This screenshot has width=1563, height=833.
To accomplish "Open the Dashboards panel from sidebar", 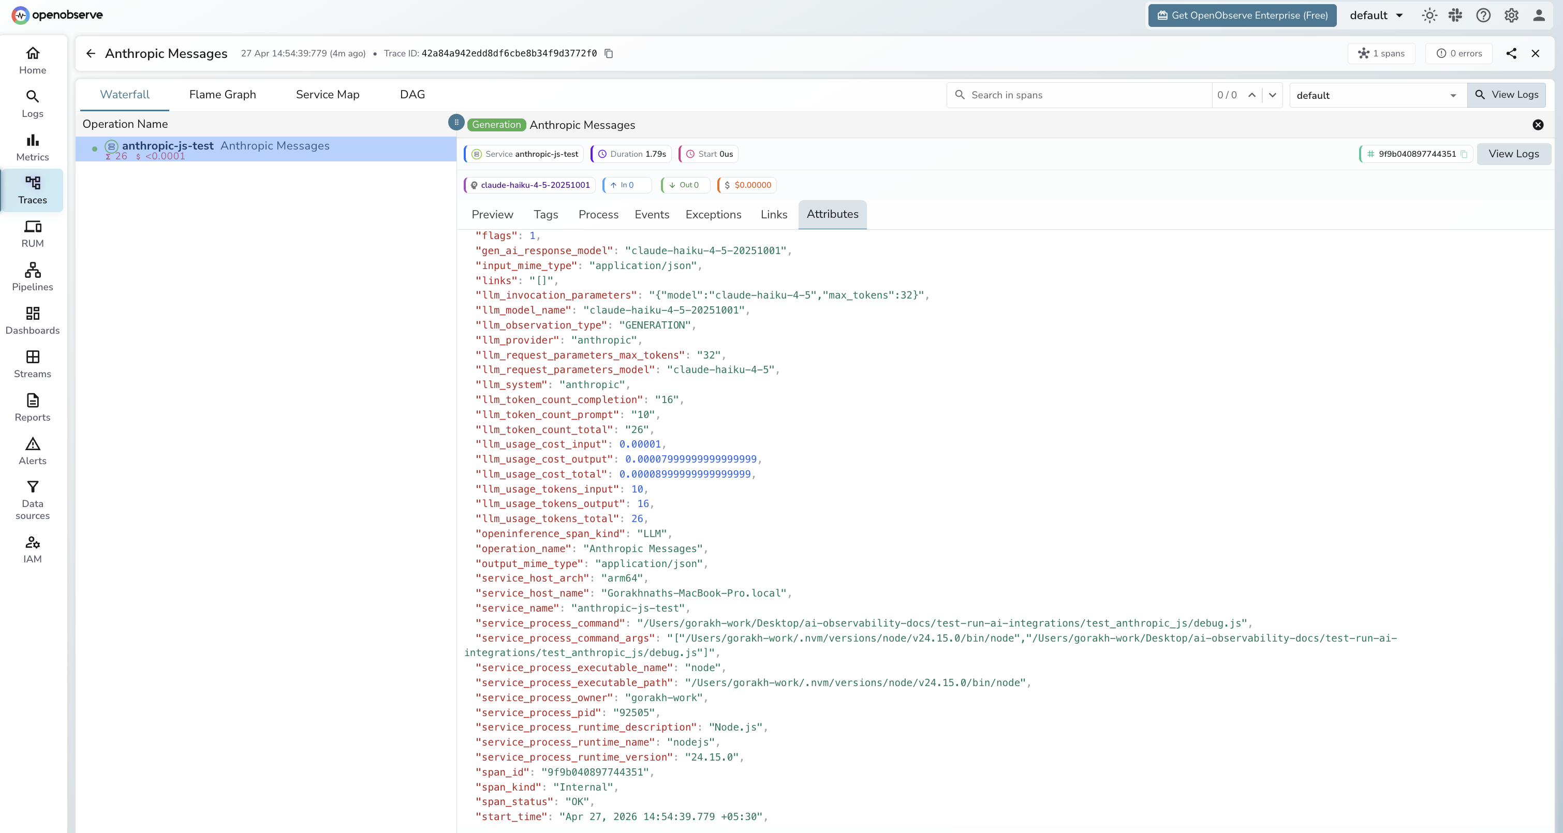I will [x=32, y=320].
